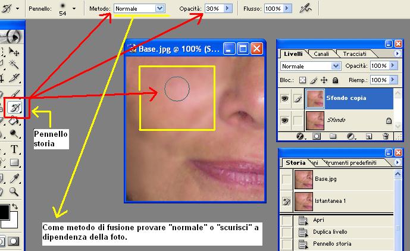This screenshot has height=251, width=410.
Task: Open the Metodo blend mode dropdown
Action: click(159, 9)
